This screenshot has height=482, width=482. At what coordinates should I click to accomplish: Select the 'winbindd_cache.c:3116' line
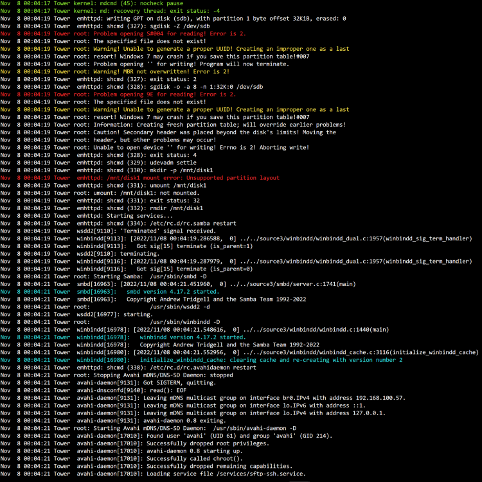coord(240,352)
